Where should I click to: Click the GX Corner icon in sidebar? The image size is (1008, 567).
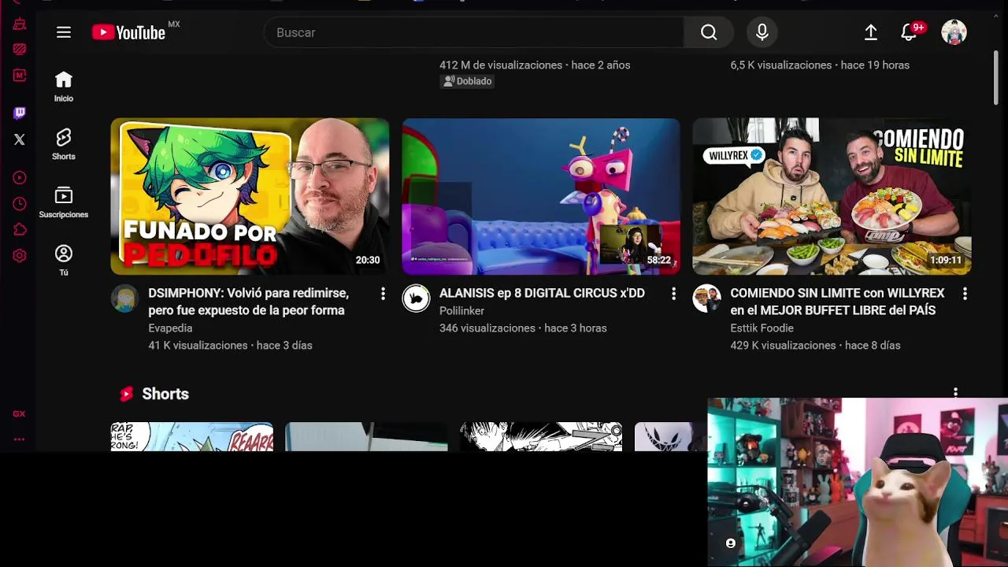(19, 413)
